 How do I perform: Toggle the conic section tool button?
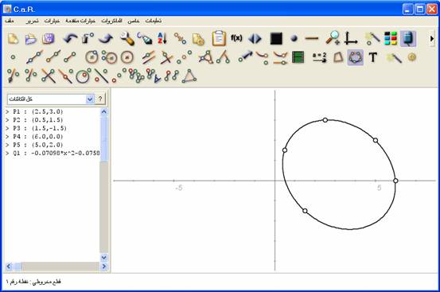click(355, 57)
